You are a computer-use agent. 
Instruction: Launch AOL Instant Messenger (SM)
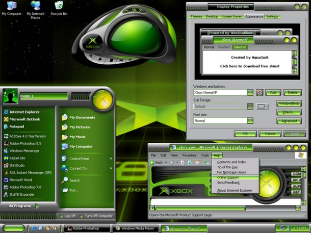click(28, 172)
